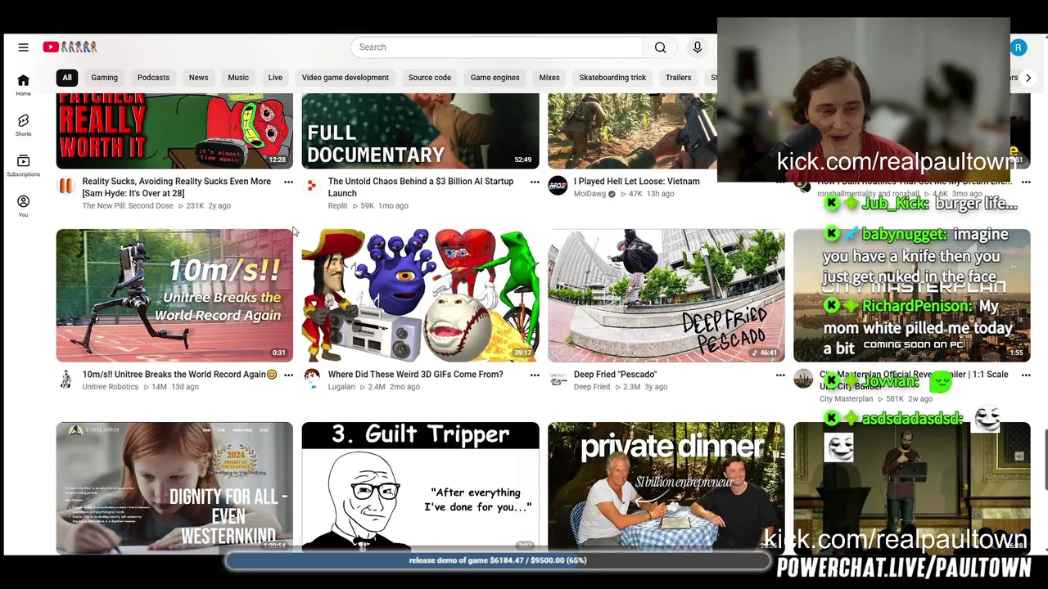Screen dimensions: 1048x589
Task: Open 10m/s Unitree Breaks World Record title
Action: [x=179, y=375]
